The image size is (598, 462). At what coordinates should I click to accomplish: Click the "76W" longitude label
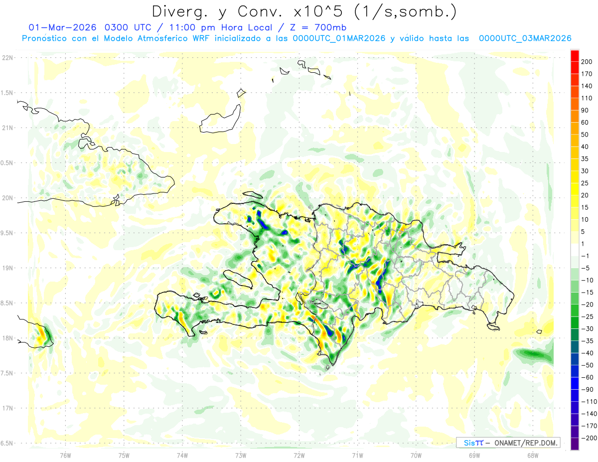(x=65, y=455)
